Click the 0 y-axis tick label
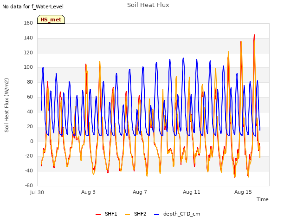The image size is (297, 223). click(32, 141)
